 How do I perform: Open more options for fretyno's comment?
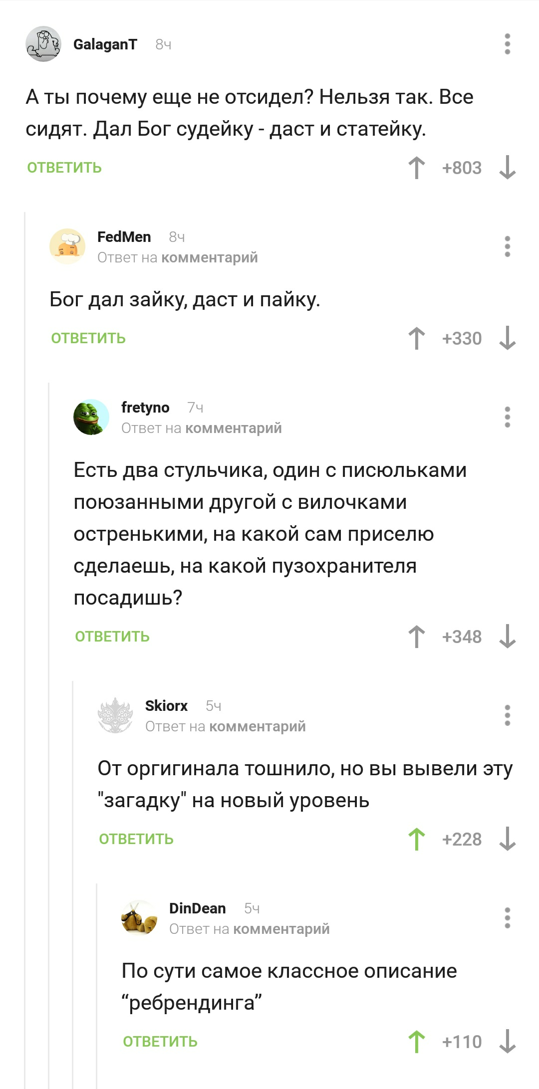coord(507,417)
